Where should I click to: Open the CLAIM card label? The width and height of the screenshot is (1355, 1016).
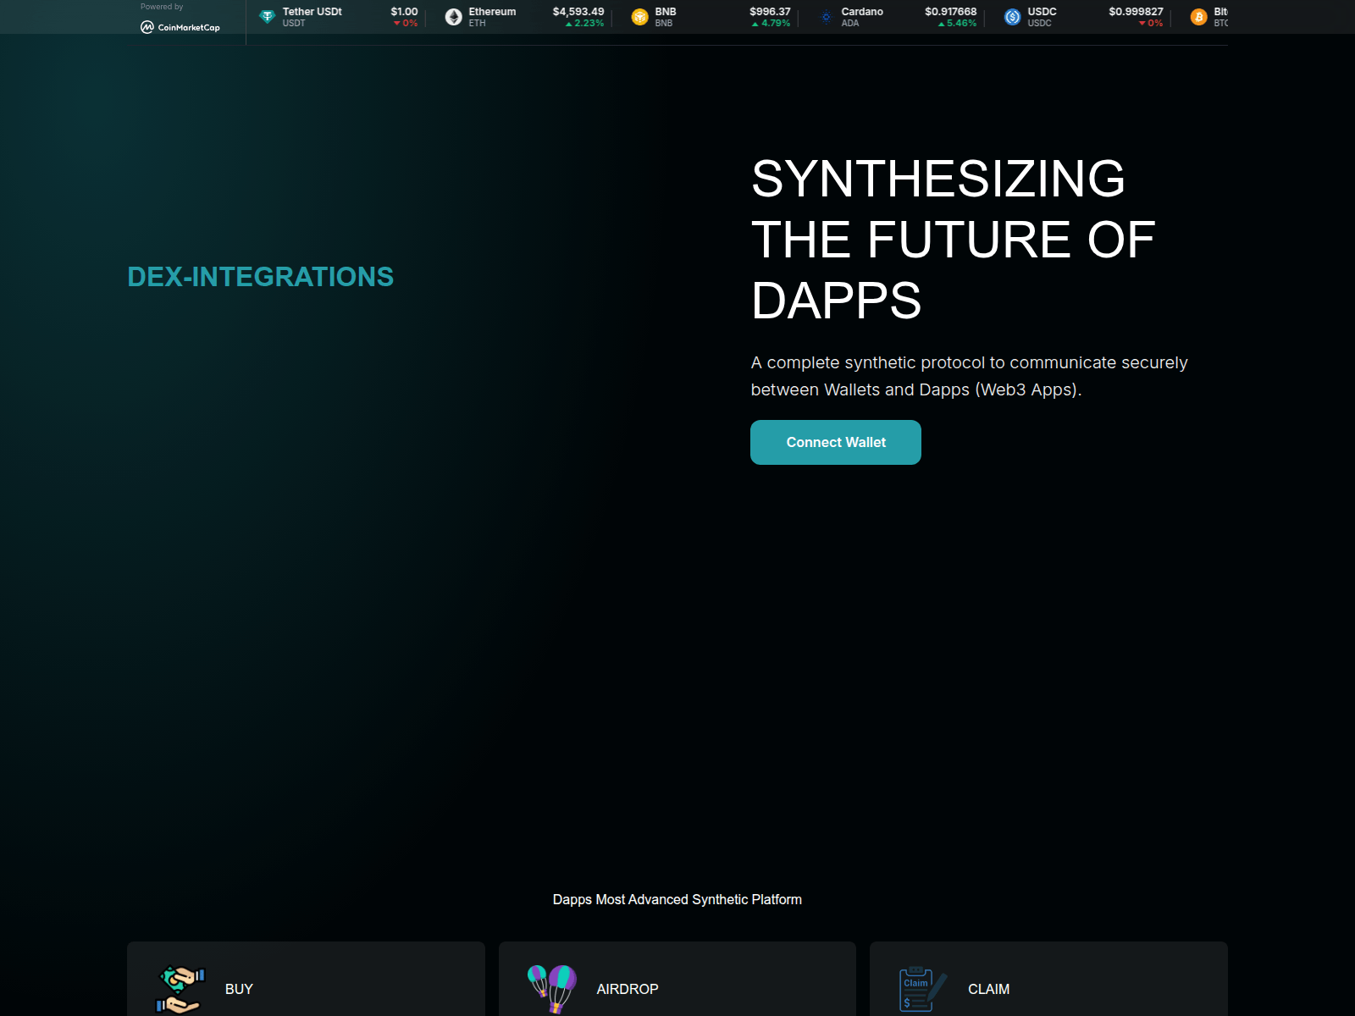point(988,989)
